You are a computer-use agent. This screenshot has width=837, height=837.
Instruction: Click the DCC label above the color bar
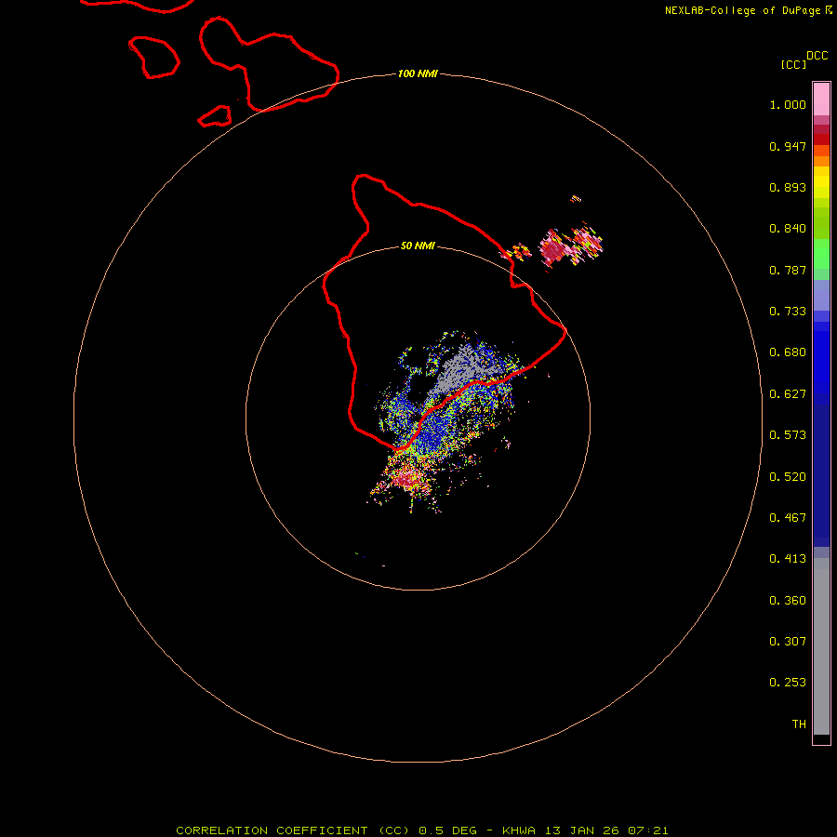[x=817, y=56]
